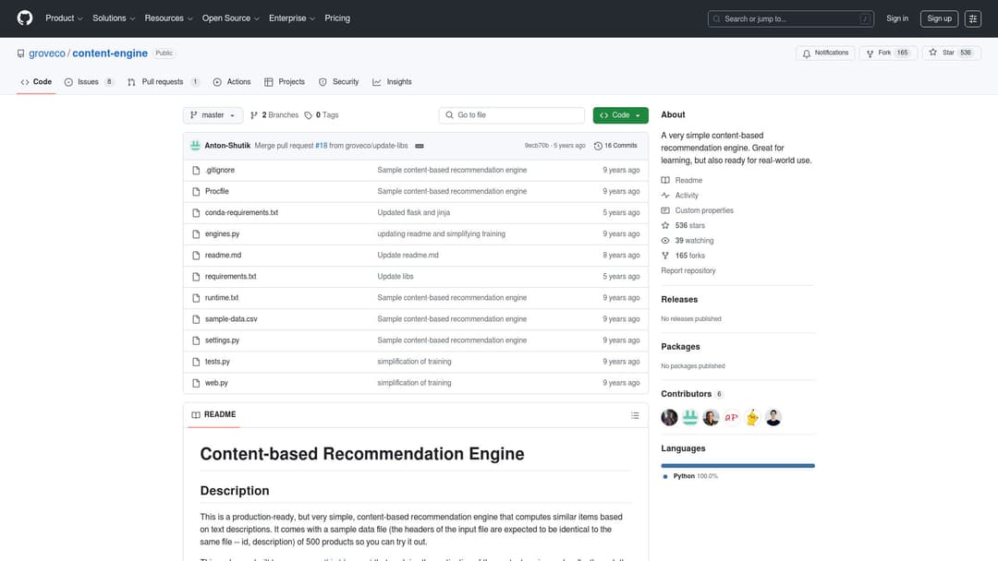Click the last contributor avatar
998x561 pixels.
[x=773, y=417]
